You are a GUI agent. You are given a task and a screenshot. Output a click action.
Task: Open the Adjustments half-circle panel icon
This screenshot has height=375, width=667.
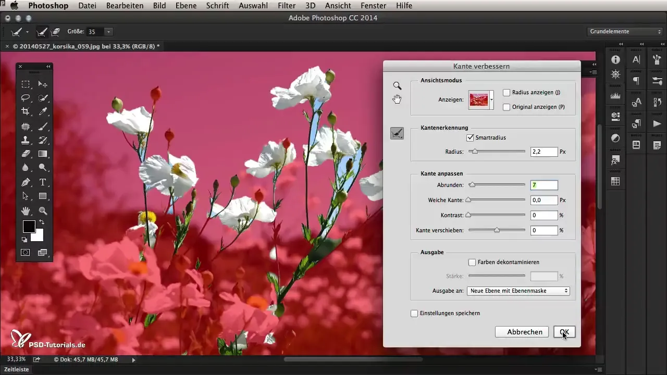click(x=615, y=138)
